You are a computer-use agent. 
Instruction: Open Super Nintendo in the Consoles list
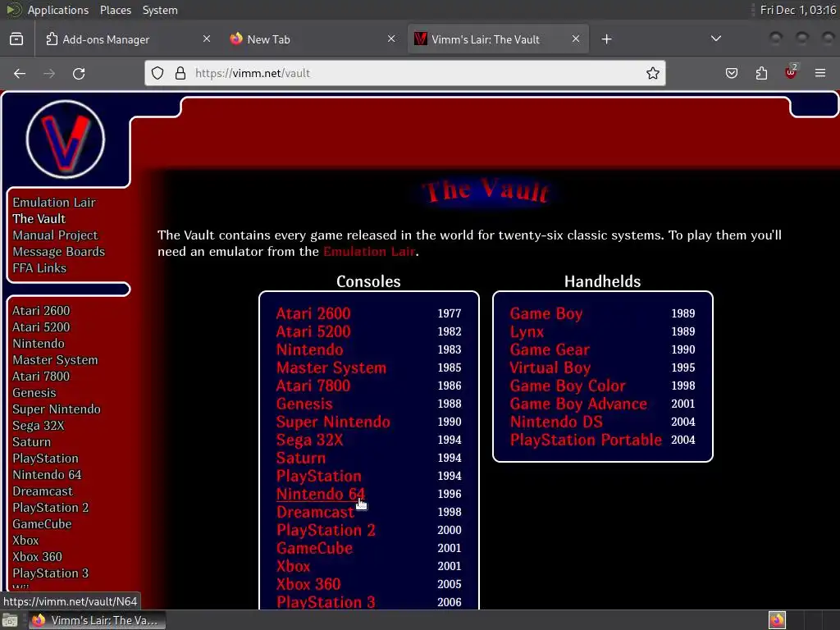click(333, 422)
